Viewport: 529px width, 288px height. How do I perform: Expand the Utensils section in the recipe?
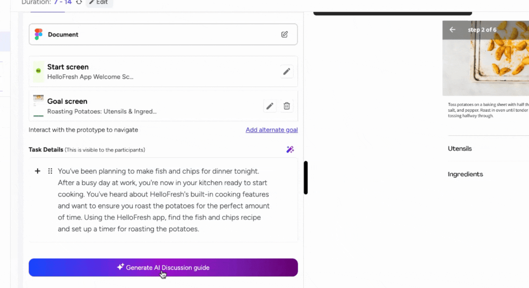pyautogui.click(x=460, y=149)
